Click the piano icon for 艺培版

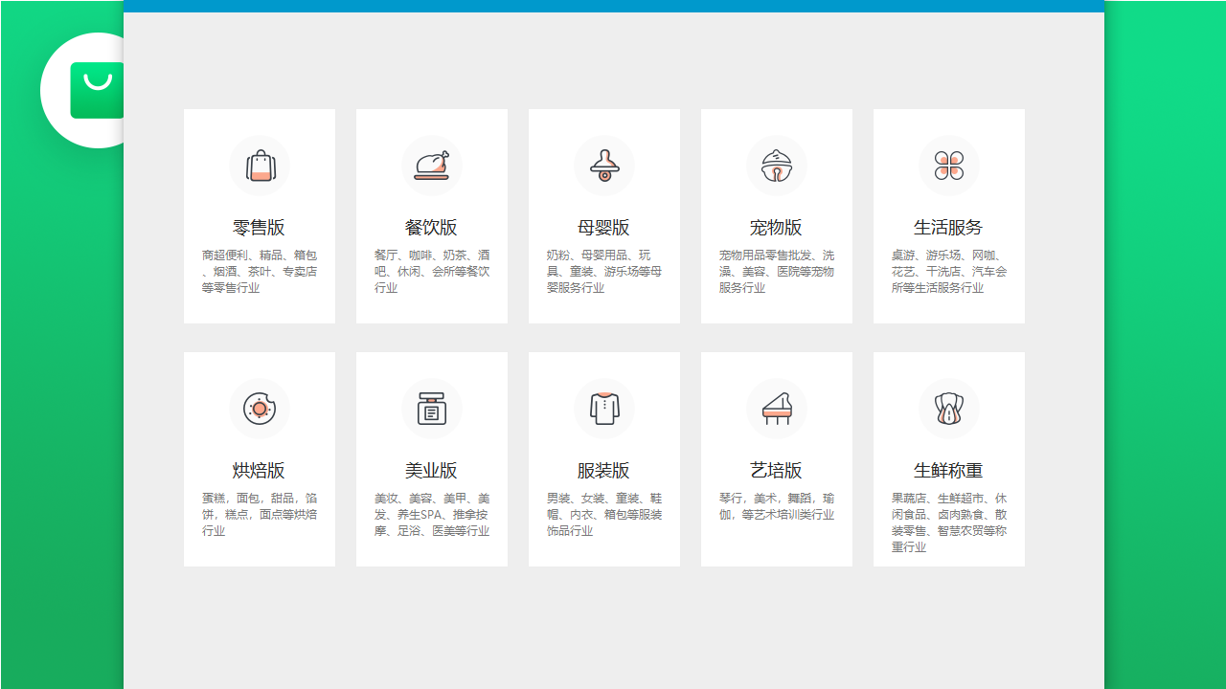pos(776,409)
